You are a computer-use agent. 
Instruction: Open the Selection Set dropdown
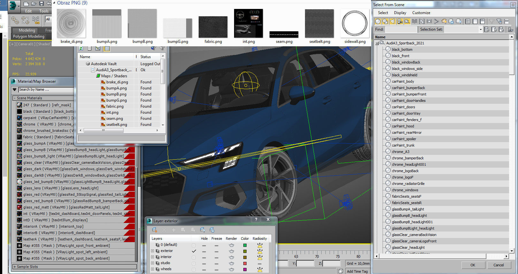tap(481, 29)
